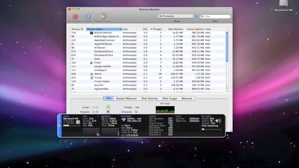The image size is (299, 168).
Task: Click the battery charge bar in iStat
Action: [212, 129]
